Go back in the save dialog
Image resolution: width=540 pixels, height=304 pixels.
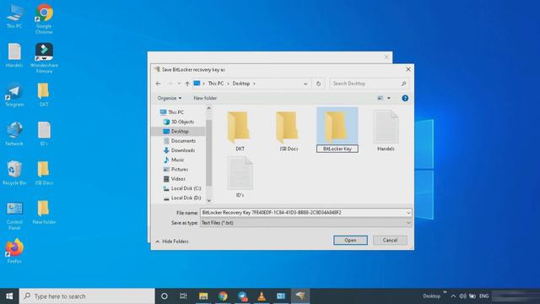(158, 84)
